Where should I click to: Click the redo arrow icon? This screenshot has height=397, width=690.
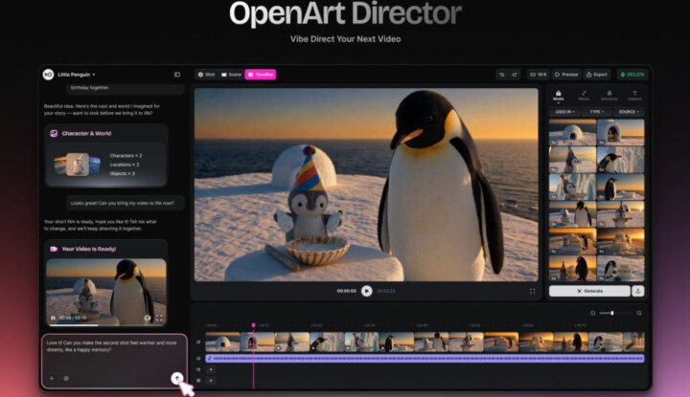pos(515,75)
